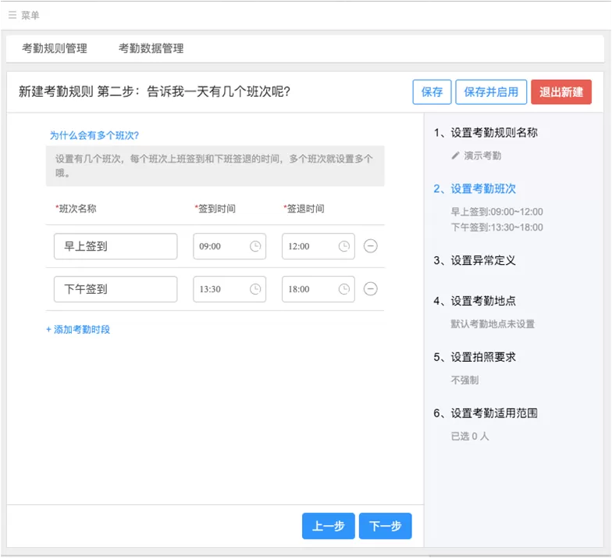
Task: Click clock icon in 18:00 sign-out field
Action: (x=343, y=289)
